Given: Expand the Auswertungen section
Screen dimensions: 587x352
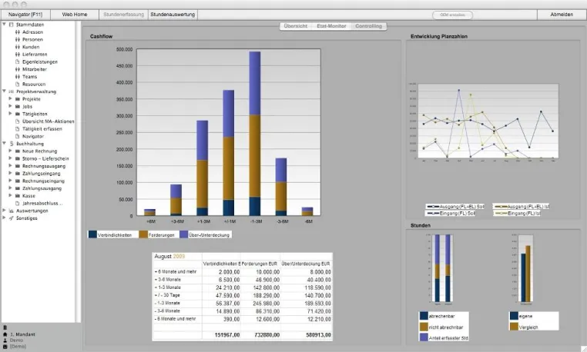Looking at the screenshot, I should [x=4, y=211].
